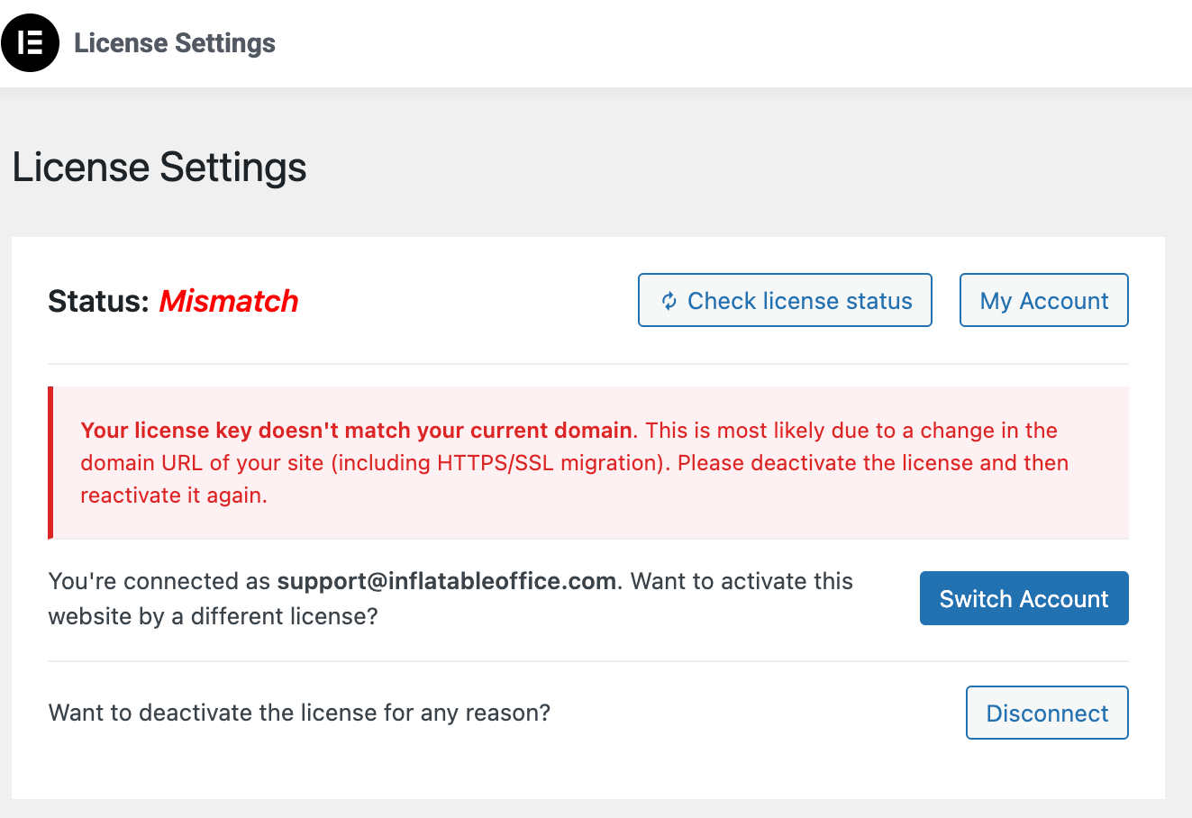Click "reactivate it again" in the error notice

click(x=173, y=495)
